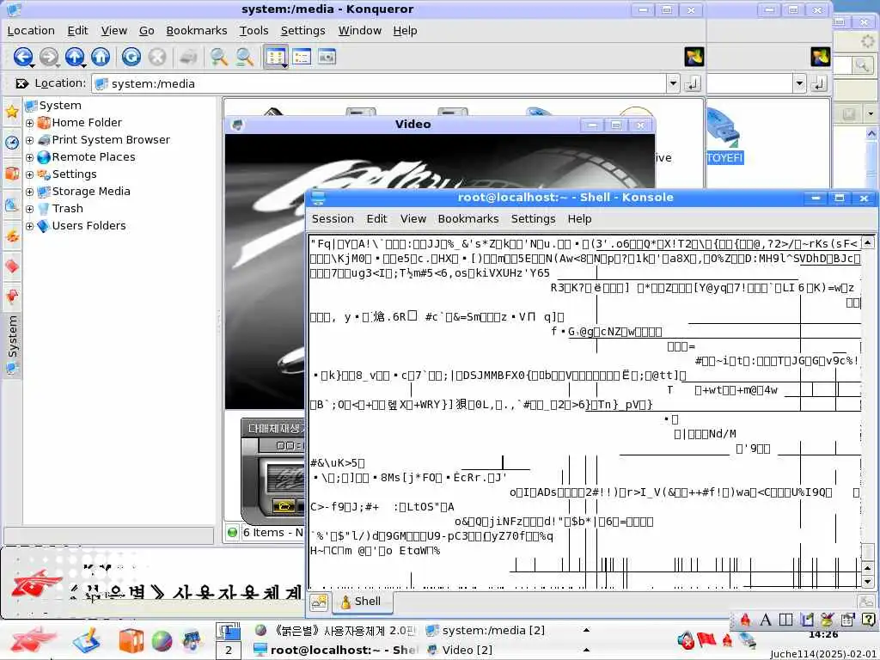Open Konqueror's Bookmarks menu
Viewport: 880px width, 660px height.
coord(197,31)
